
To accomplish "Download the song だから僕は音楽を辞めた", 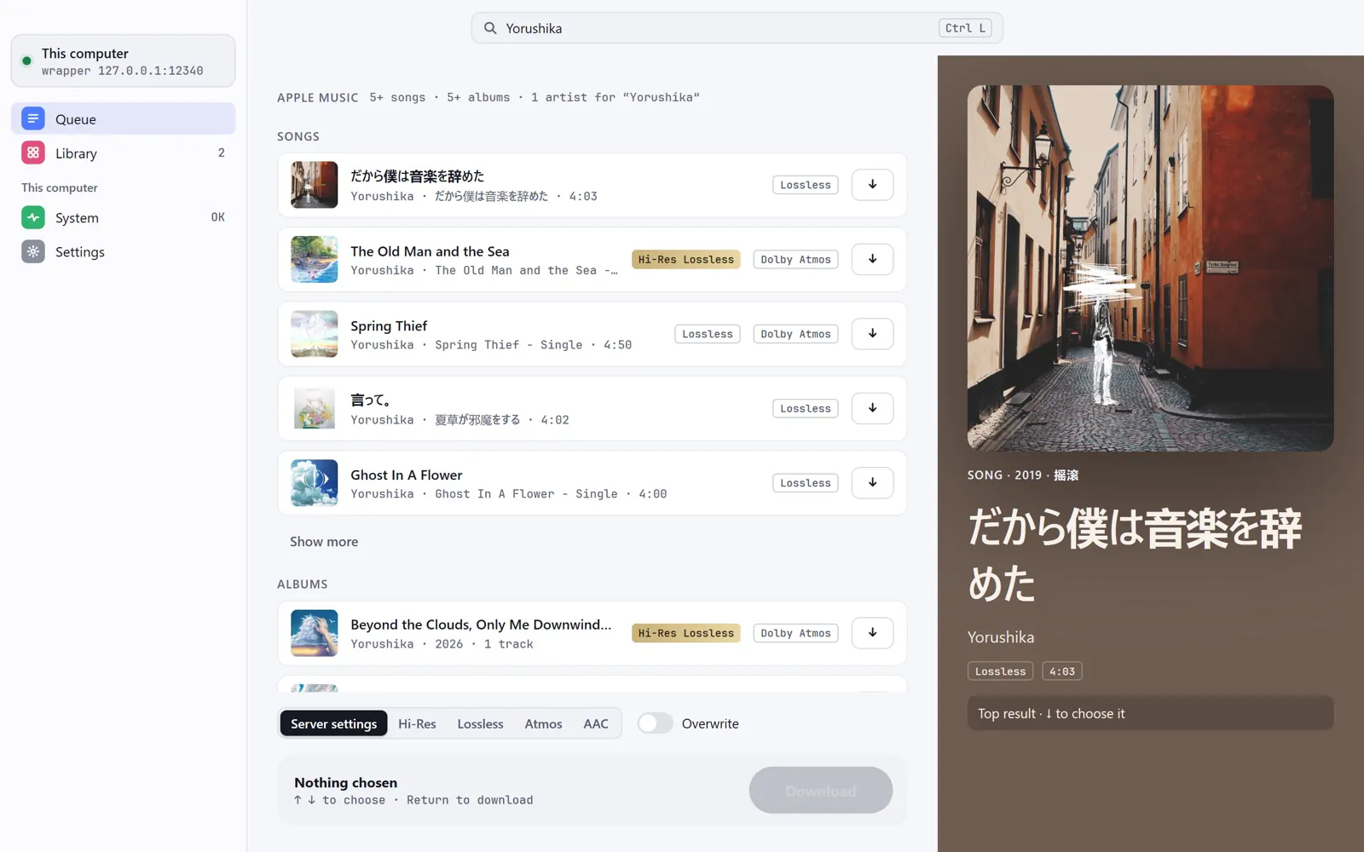I will pyautogui.click(x=872, y=185).
